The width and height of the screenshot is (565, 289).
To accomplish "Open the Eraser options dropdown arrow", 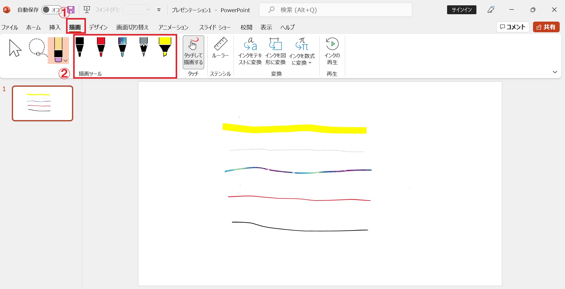I will click(x=66, y=61).
